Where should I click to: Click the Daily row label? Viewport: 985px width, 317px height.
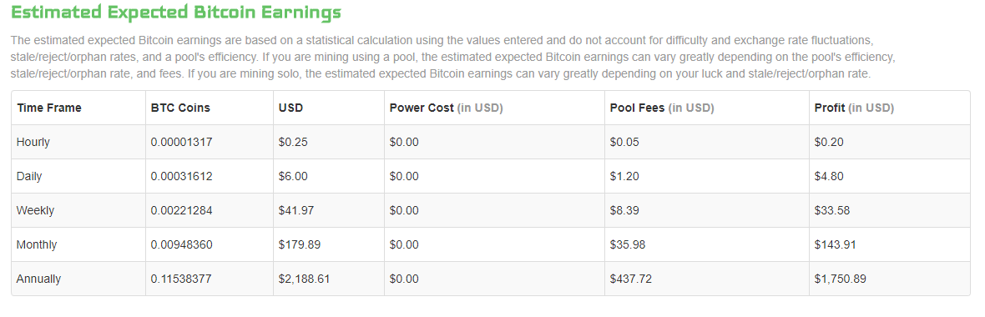click(29, 176)
